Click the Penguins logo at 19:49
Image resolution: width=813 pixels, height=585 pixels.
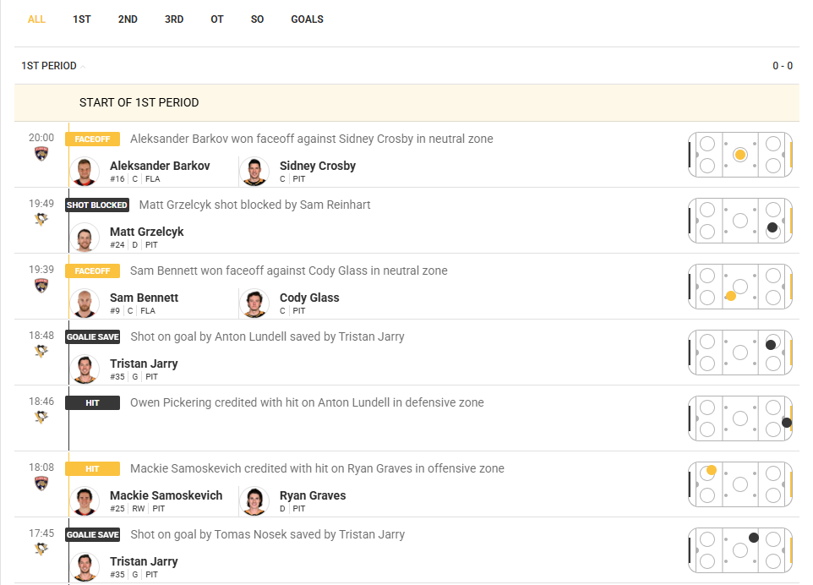41,220
